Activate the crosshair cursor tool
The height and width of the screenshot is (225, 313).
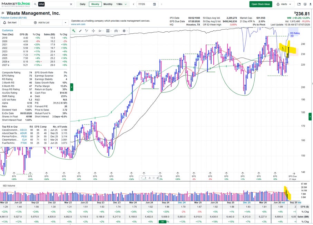[x=93, y=31]
